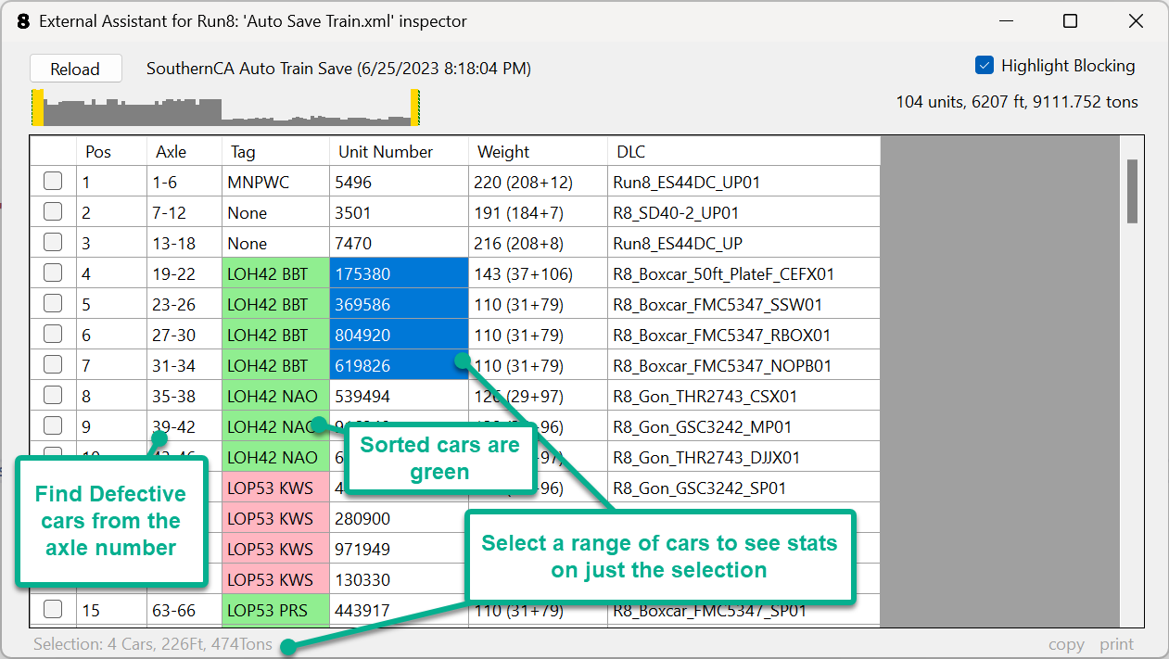The image size is (1169, 659).
Task: Click the Weight column header
Action: 502,152
